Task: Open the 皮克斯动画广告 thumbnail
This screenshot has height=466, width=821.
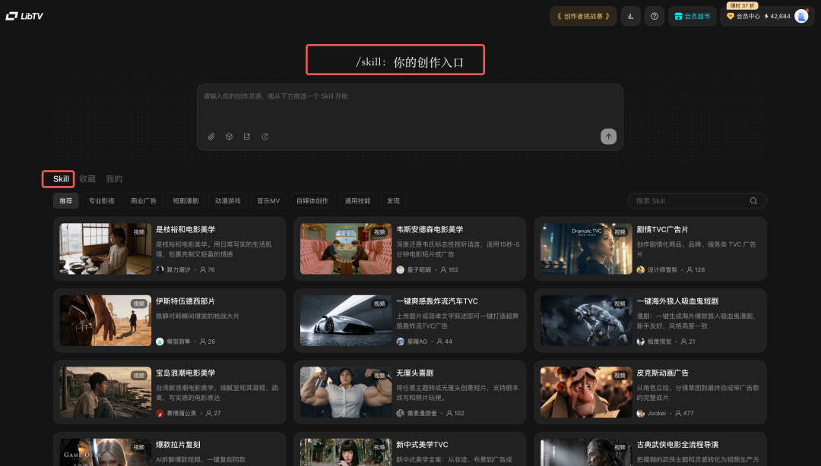Action: click(x=586, y=392)
